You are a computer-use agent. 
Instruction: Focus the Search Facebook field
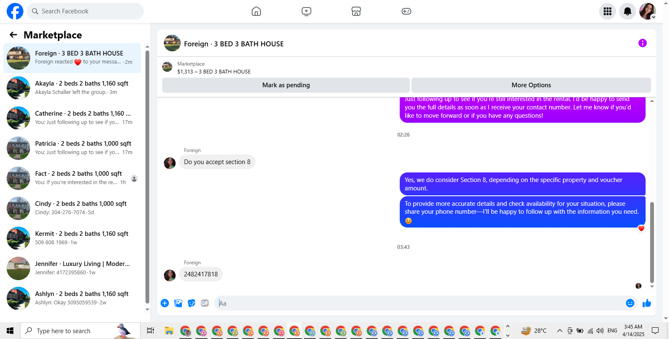click(x=85, y=11)
